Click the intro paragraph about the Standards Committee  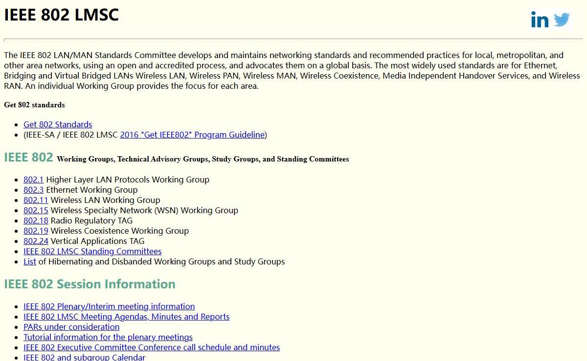coord(292,71)
